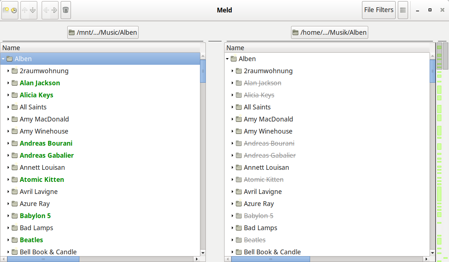Select Annett Louisan in the left pane
This screenshot has width=449, height=262.
42,168
